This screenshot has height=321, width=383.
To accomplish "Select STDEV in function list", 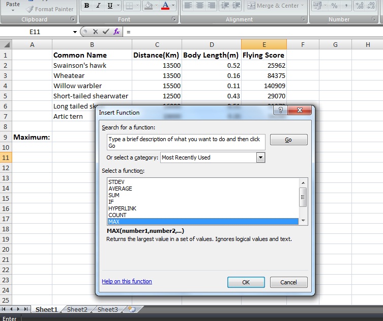I will pyautogui.click(x=203, y=182).
